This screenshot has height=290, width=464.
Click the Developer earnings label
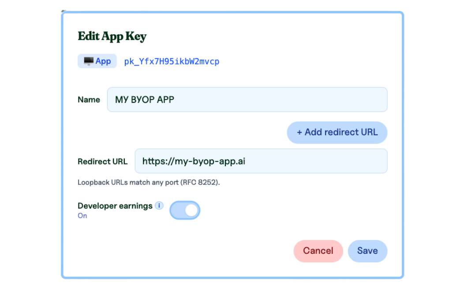pos(115,206)
